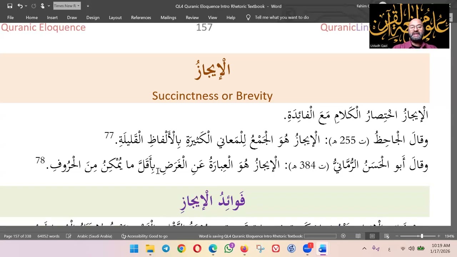The width and height of the screenshot is (457, 257).
Task: Switch to Read Mode view
Action: (358, 236)
